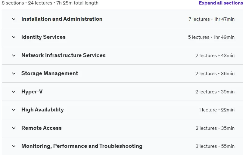This screenshot has height=155, width=243.
Task: Click chevron next to Monitoring, Performance and Troubleshooting
Action: 14,146
